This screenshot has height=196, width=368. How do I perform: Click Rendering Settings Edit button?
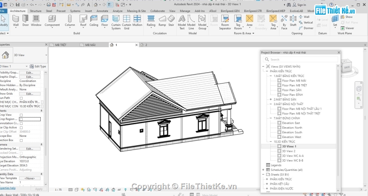tap(29, 149)
